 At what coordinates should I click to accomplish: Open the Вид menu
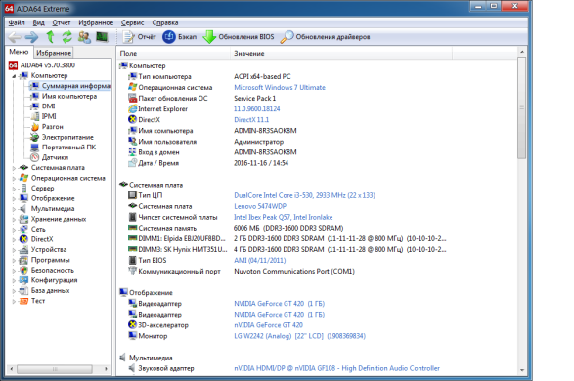(38, 22)
